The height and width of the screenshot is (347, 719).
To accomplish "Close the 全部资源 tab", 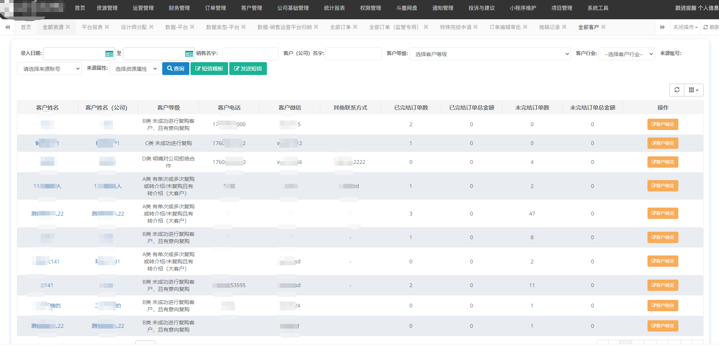I will 68,27.
